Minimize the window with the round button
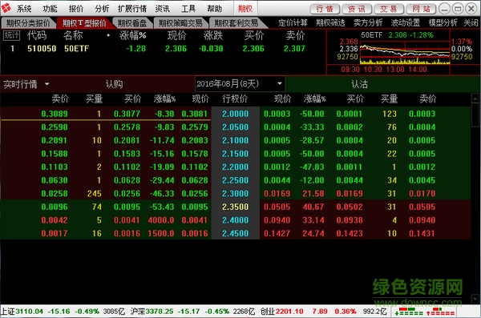481x318 pixels. [x=444, y=9]
